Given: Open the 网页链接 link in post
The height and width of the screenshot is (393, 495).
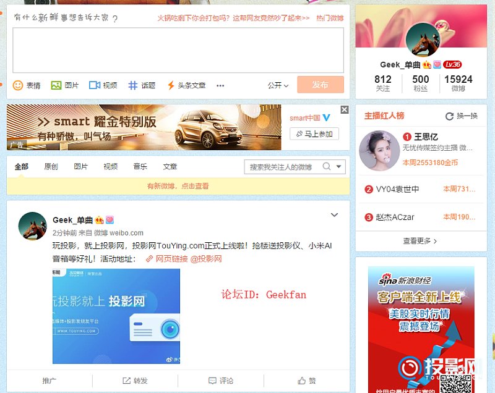Looking at the screenshot, I should [x=167, y=259].
